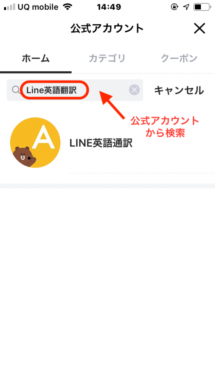Switch to the ホーム tab
Image resolution: width=215 pixels, height=382 pixels.
tap(36, 59)
